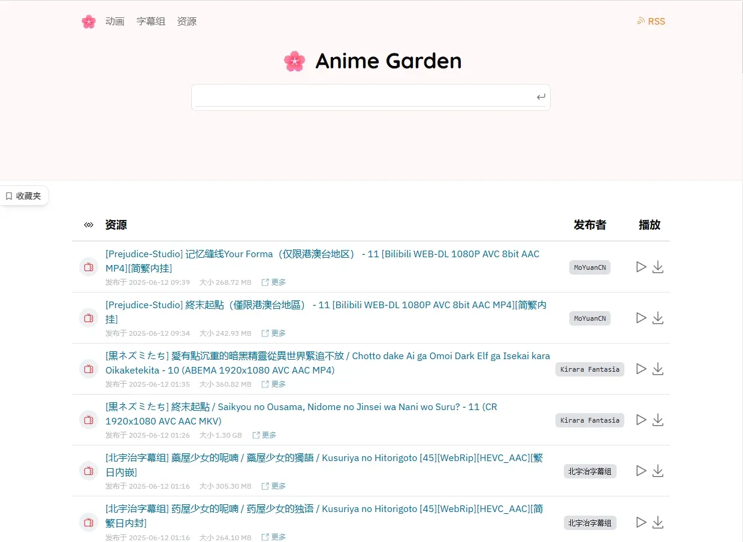
Task: Open 更多 link for Dark Elf ABEMA row
Action: click(x=274, y=384)
